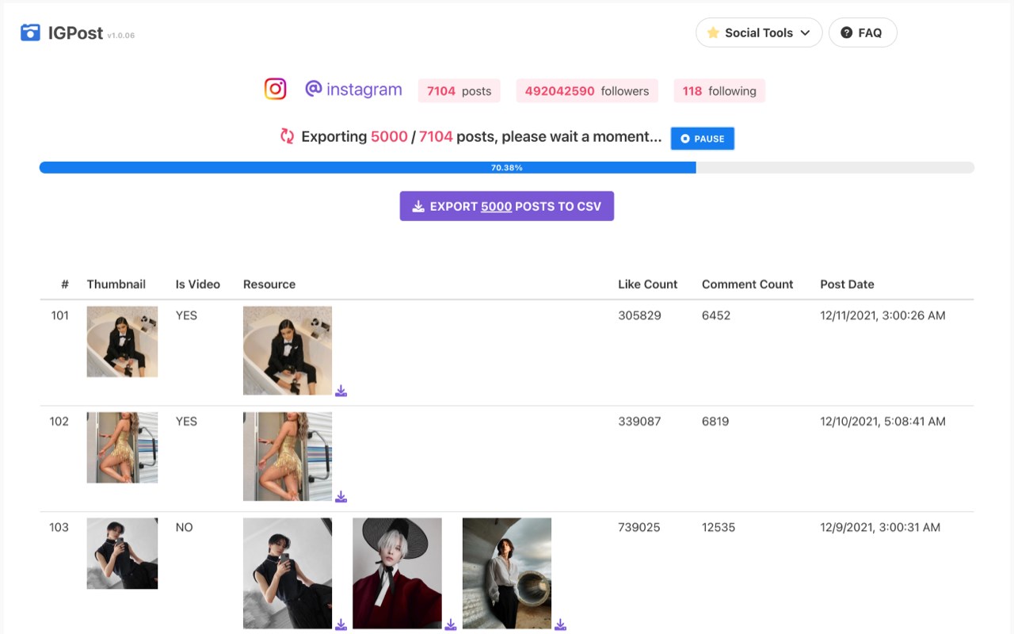Click the # column header
This screenshot has width=1014, height=634.
[x=65, y=284]
